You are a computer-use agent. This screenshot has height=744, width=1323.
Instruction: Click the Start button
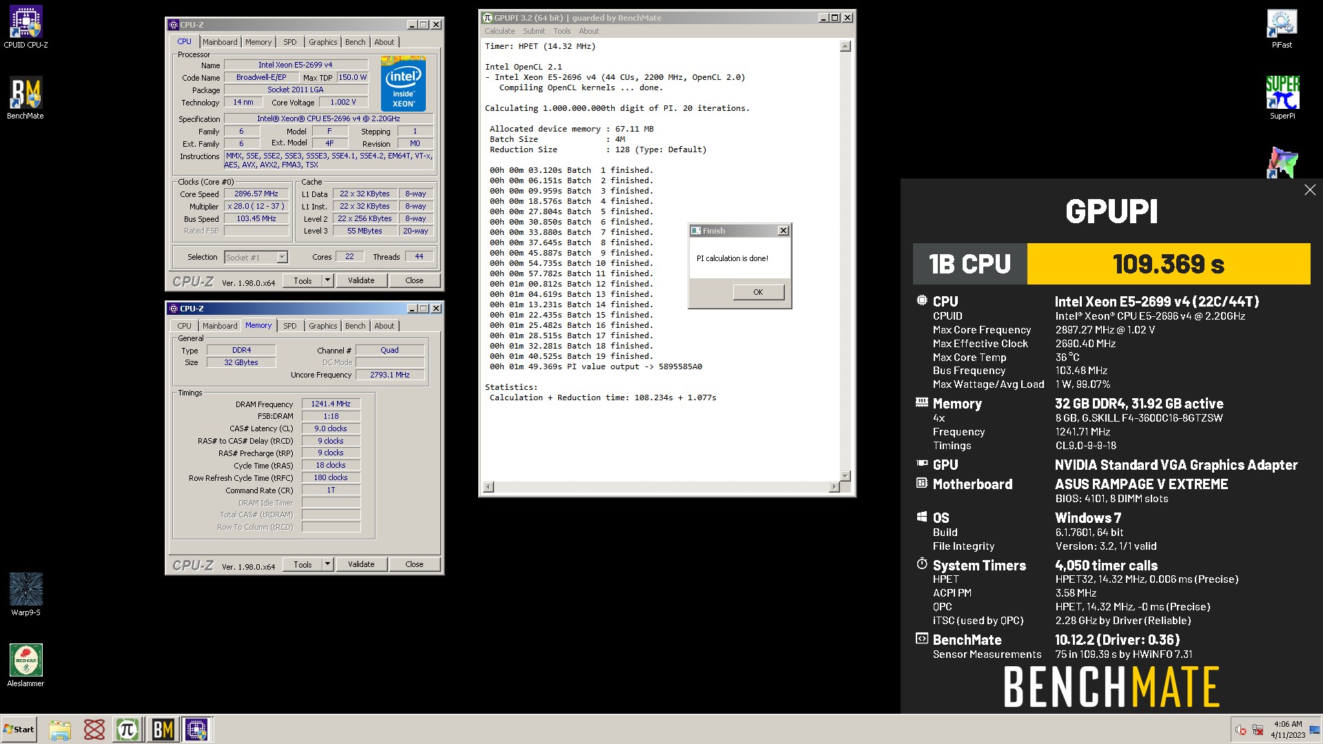(19, 730)
